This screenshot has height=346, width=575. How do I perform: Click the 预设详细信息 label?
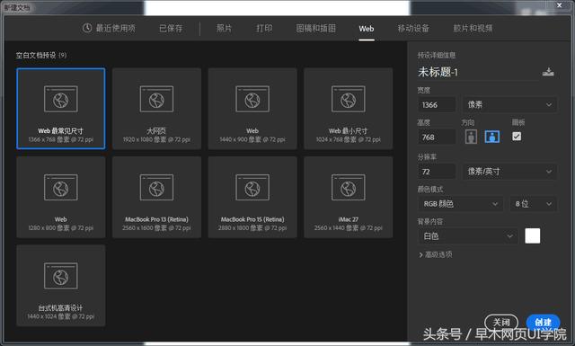point(437,56)
